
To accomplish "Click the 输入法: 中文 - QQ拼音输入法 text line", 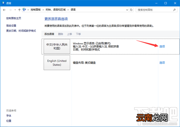I will click(x=96, y=46).
